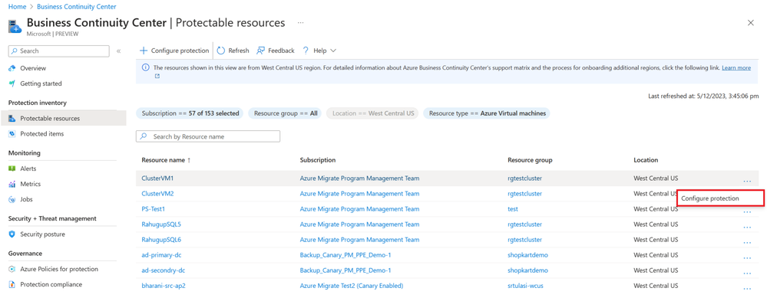
Task: Sort by the Resource group column header
Action: (x=530, y=160)
